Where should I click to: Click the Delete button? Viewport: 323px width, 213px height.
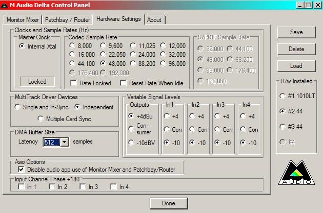click(296, 49)
